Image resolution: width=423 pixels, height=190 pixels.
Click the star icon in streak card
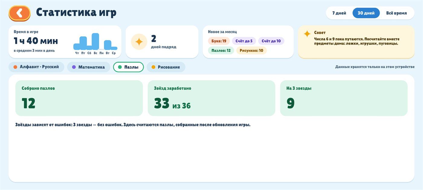point(139,42)
